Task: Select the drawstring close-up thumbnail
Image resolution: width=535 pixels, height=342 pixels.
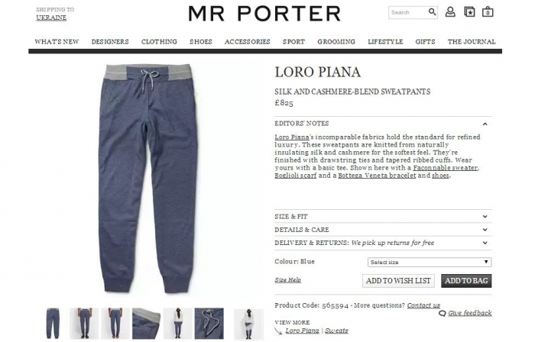Action: [209, 323]
